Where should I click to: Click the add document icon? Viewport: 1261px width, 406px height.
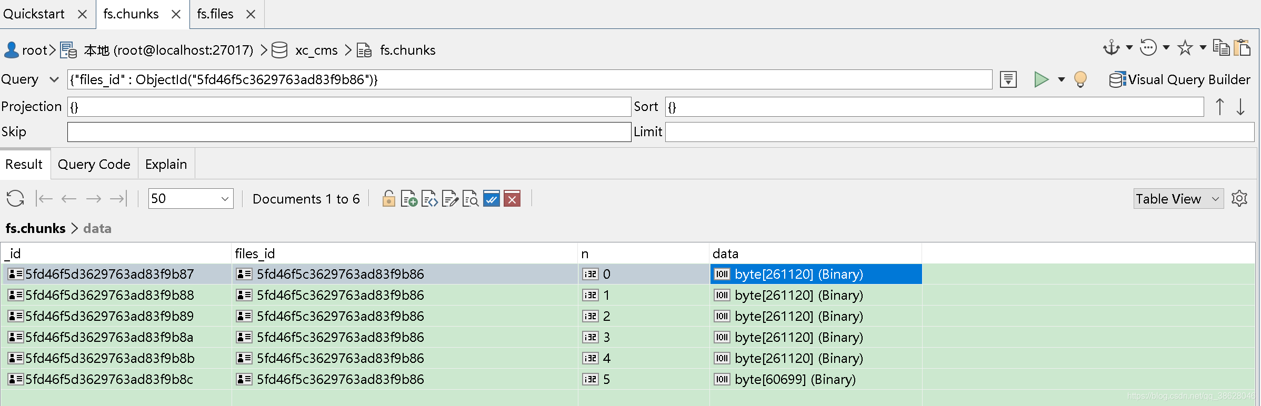point(409,199)
